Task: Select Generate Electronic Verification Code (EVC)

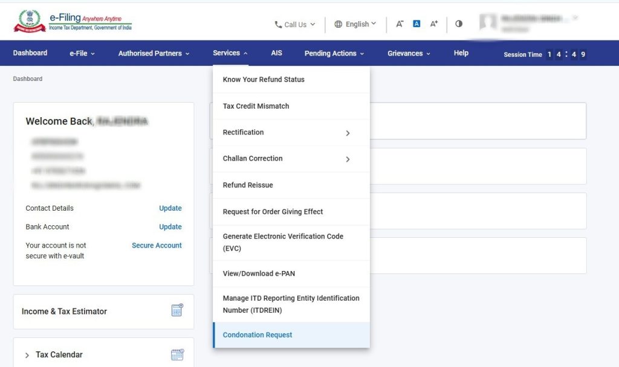Action: click(291, 243)
